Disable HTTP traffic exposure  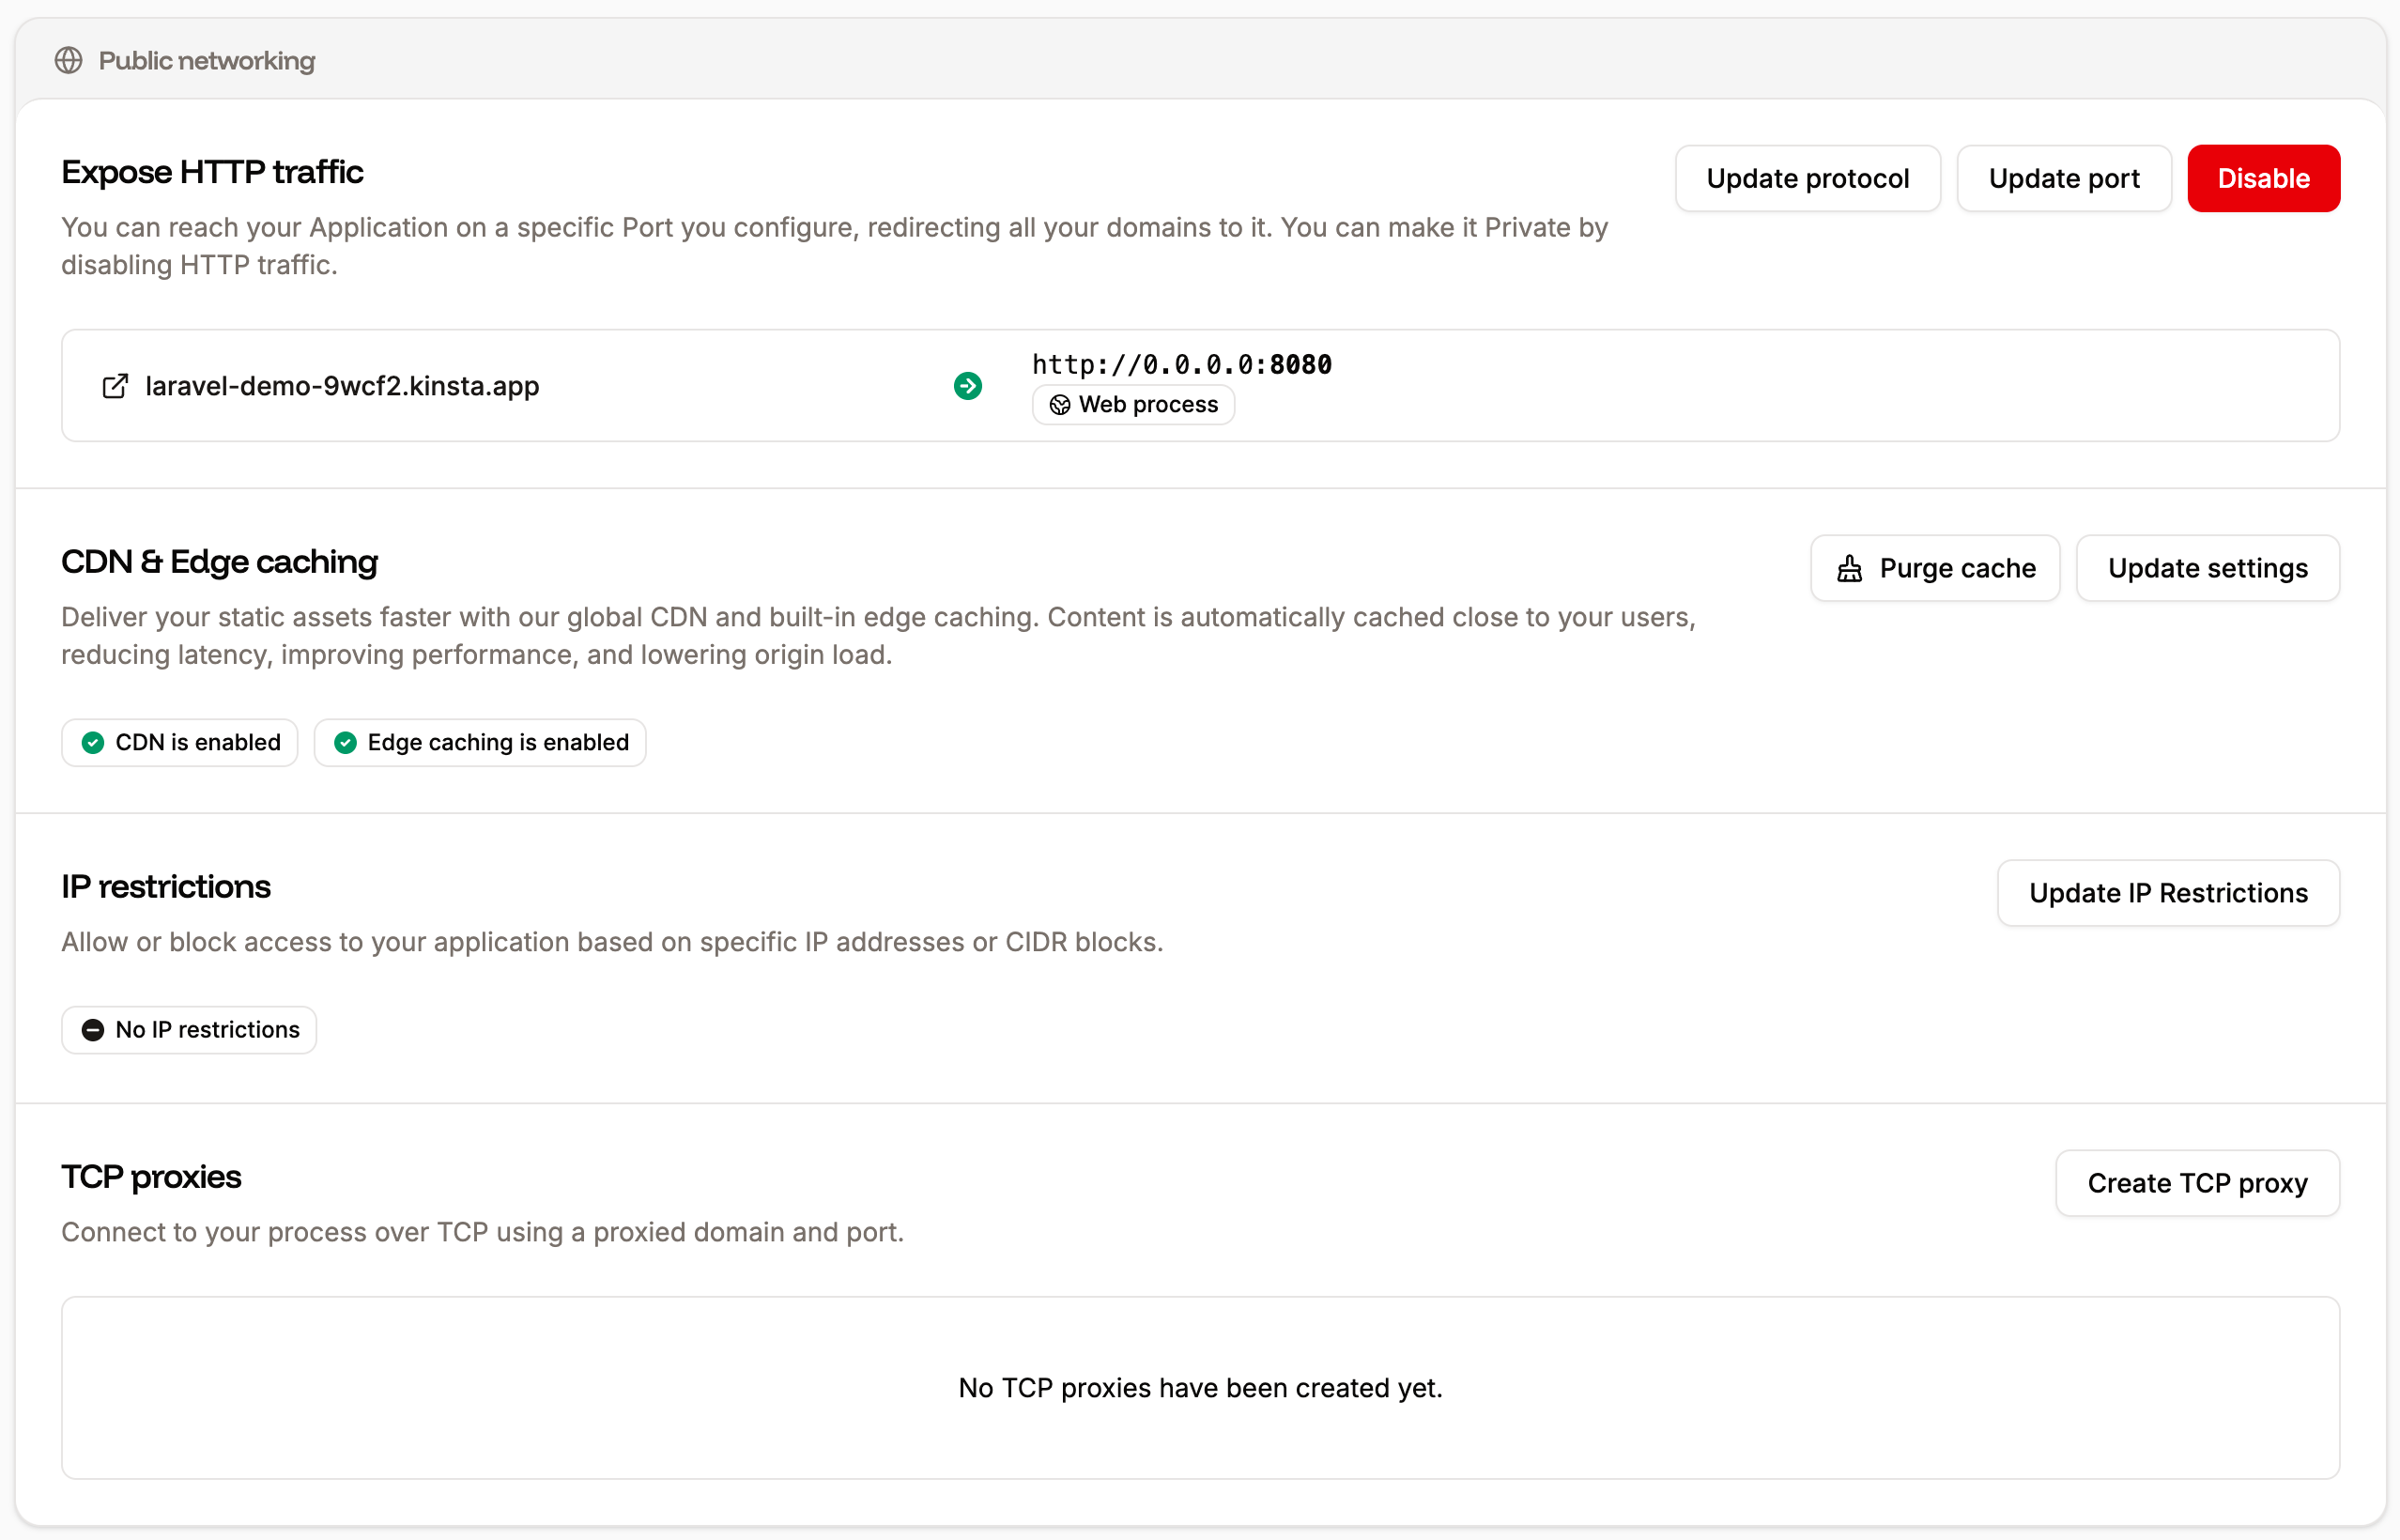coord(2263,178)
